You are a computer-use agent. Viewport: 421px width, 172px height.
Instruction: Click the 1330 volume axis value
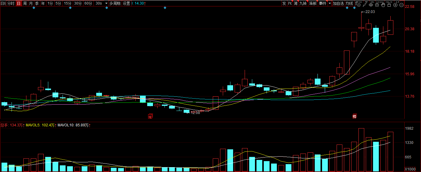pos(409,143)
